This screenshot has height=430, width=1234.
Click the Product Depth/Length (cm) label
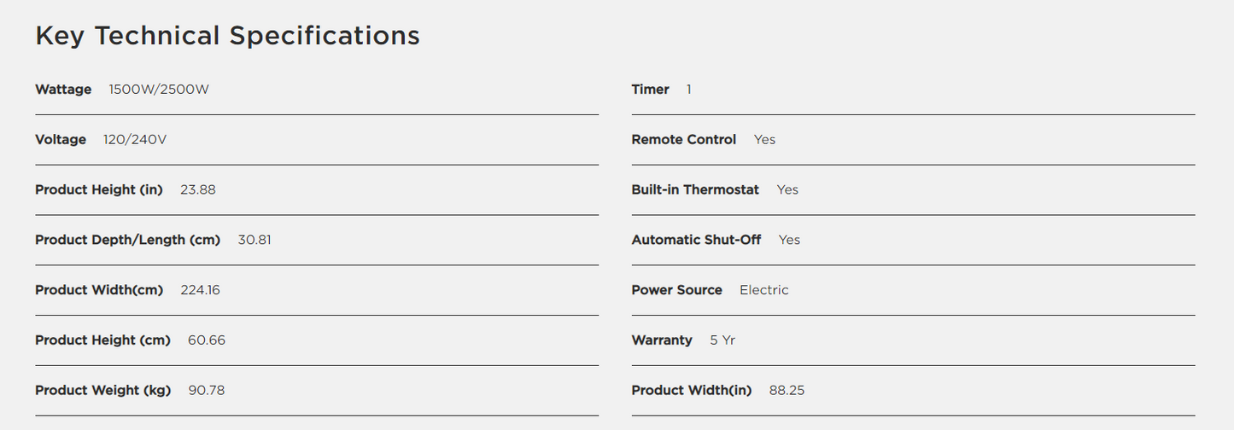[x=127, y=241]
